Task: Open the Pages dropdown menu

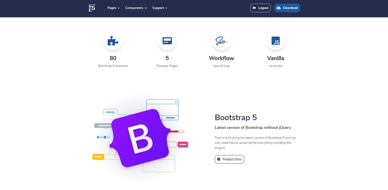Action: [x=113, y=8]
